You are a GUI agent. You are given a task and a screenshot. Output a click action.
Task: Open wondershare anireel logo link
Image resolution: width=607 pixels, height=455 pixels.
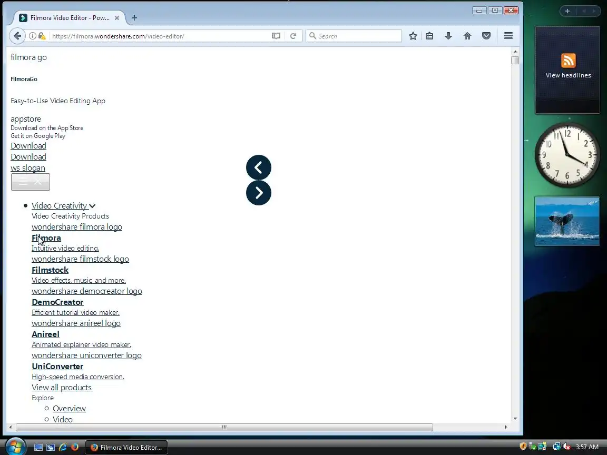(x=76, y=323)
